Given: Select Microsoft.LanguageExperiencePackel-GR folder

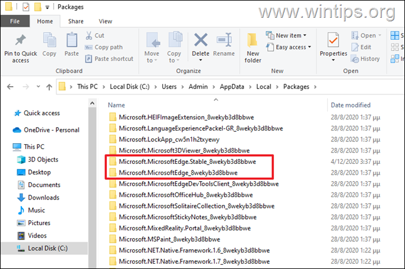Looking at the screenshot, I should coord(196,128).
